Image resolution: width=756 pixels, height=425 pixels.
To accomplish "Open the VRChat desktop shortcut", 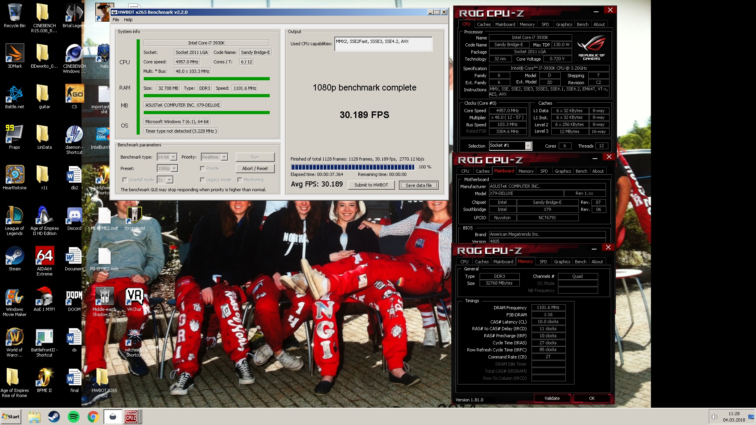I will pos(134,299).
